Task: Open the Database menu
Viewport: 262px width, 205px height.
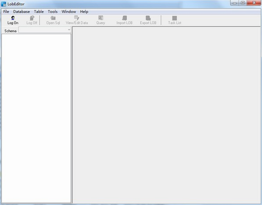Action: click(21, 12)
